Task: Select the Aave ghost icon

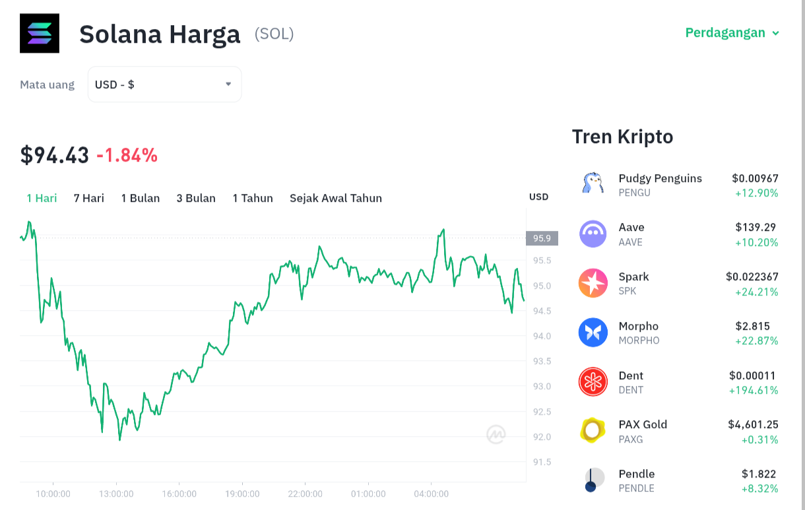Action: click(x=593, y=234)
